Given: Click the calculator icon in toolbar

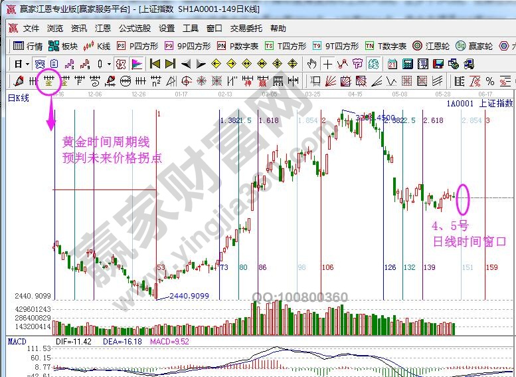Looking at the screenshot, I should click(x=406, y=64).
